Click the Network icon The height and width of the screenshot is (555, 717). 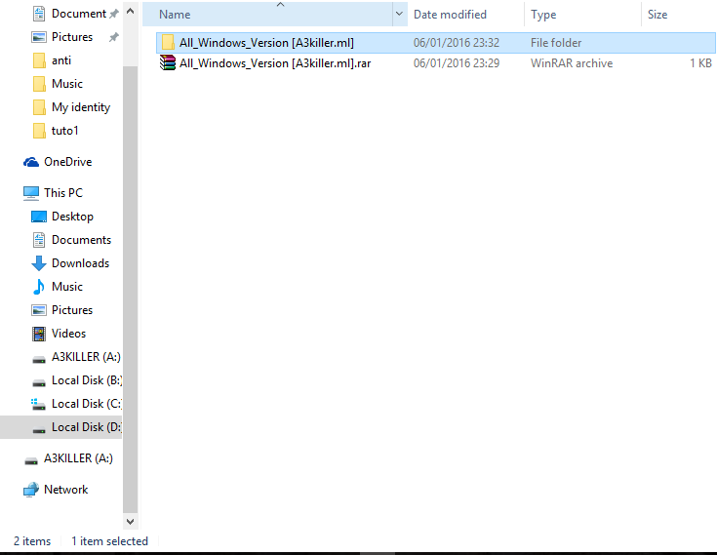(x=31, y=490)
